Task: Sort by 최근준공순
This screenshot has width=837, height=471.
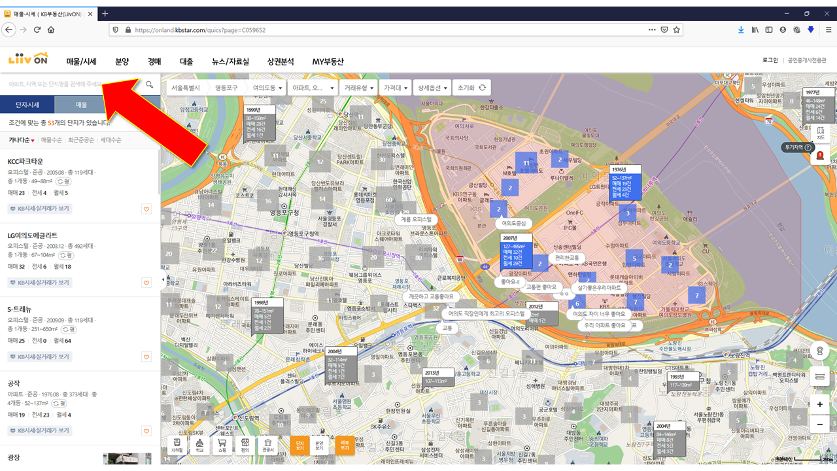Action: 81,140
